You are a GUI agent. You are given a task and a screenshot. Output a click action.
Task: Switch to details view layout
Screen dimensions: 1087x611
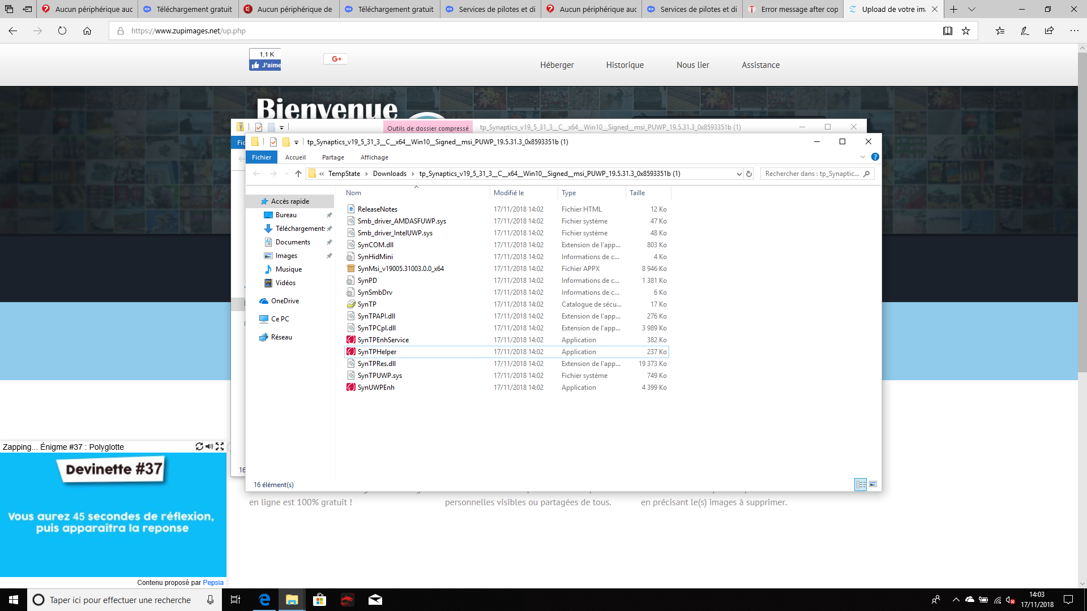point(861,484)
